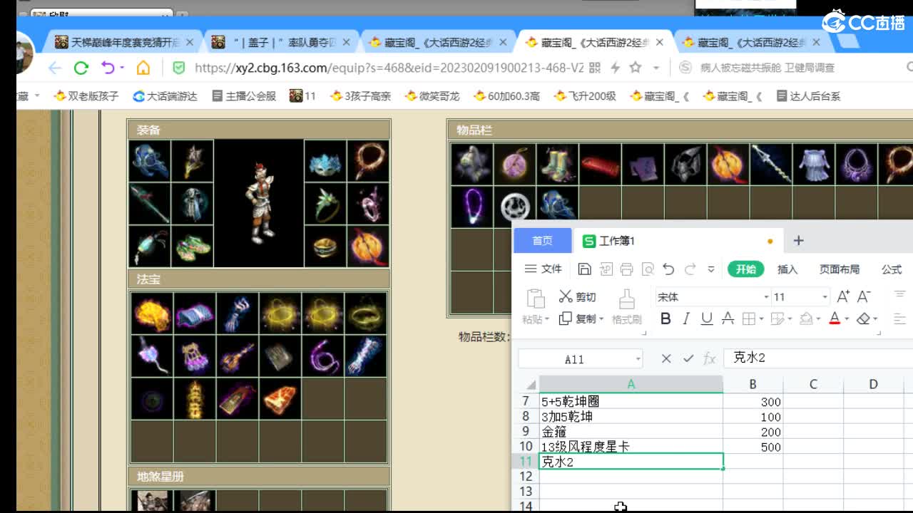Click the fill color bucket icon
The image size is (913, 513).
click(x=806, y=318)
